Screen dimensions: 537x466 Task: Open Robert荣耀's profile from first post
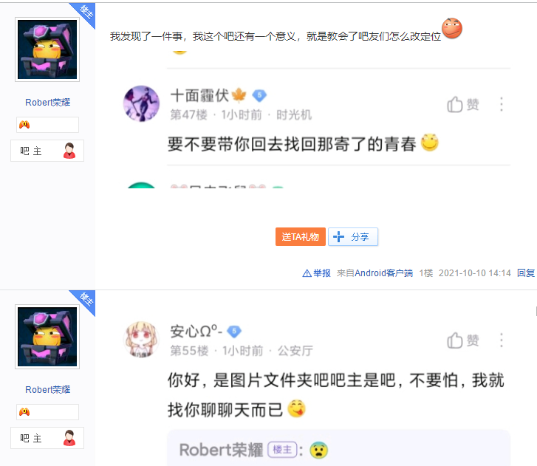[47, 103]
